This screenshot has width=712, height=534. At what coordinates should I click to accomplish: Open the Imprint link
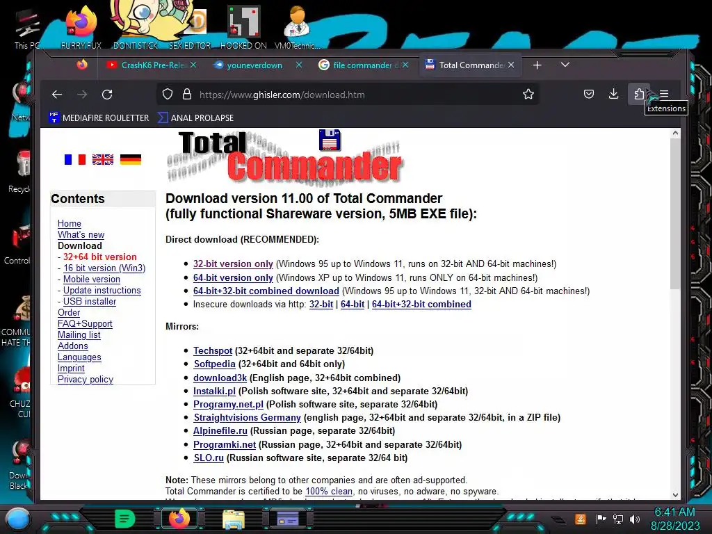[71, 369]
